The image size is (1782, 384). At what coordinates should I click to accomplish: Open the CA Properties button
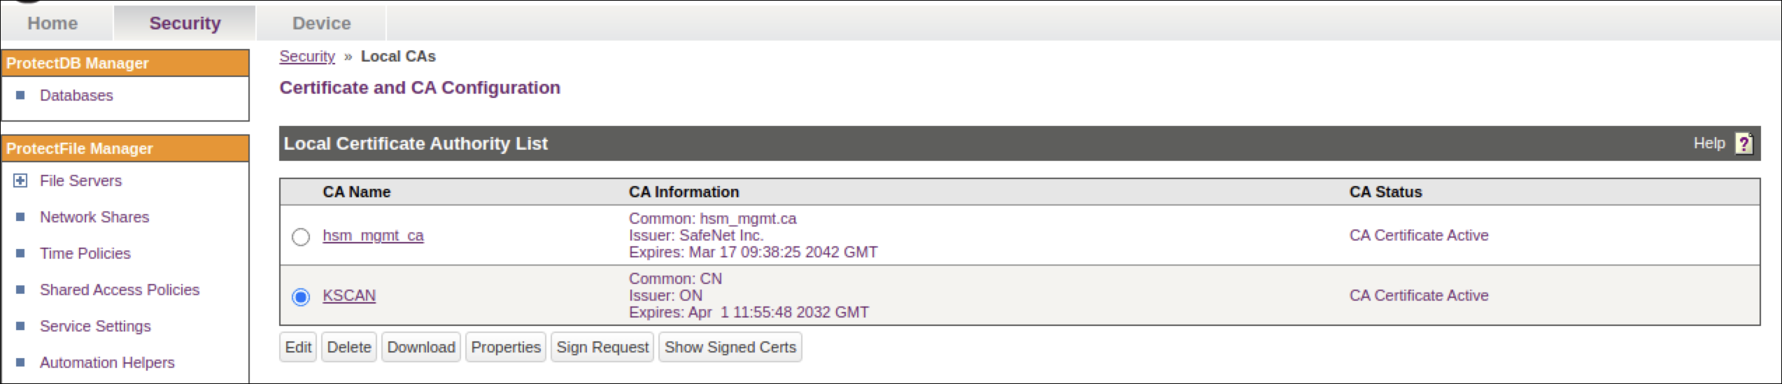pyautogui.click(x=506, y=348)
